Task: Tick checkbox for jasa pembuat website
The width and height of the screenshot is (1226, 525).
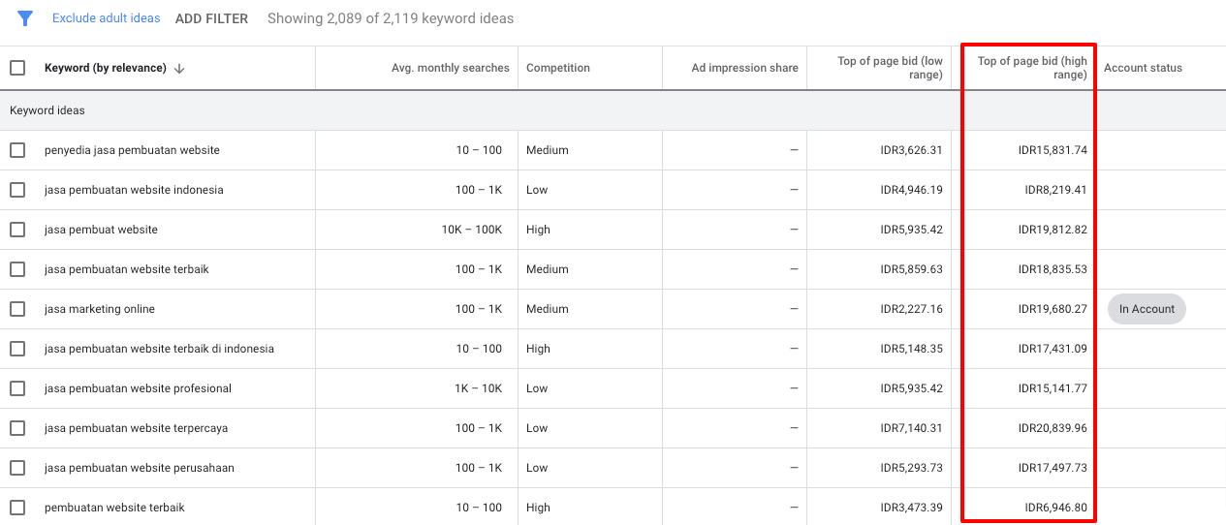Action: coord(17,230)
